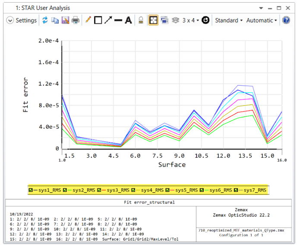This screenshot has width=299, height=247.
Task: Click the Copy window icon
Action: 55,20
